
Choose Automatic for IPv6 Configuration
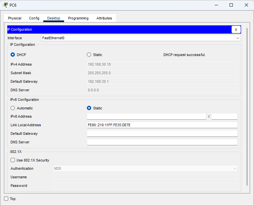(x=13, y=108)
